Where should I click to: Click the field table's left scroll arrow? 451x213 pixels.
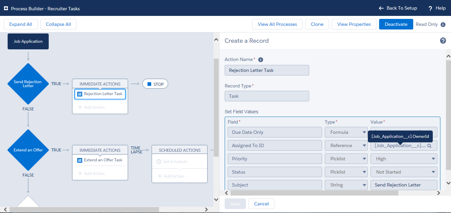click(227, 192)
